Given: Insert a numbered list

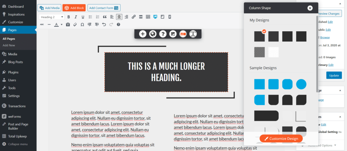Looking at the screenshot, I should click(98, 17).
